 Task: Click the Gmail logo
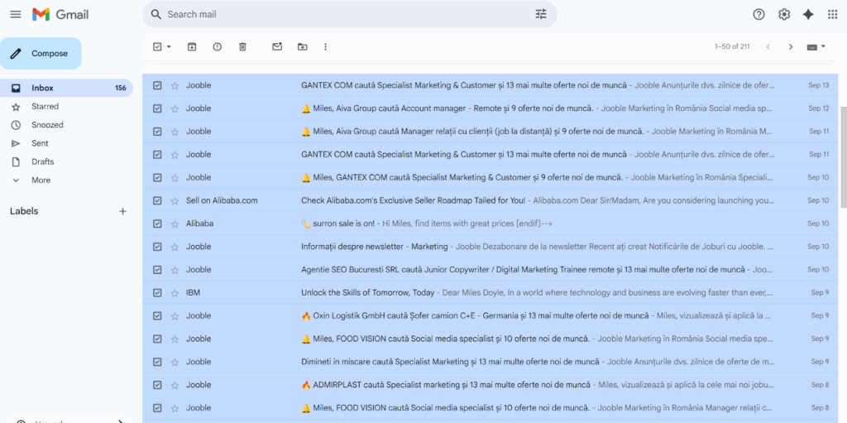(60, 15)
